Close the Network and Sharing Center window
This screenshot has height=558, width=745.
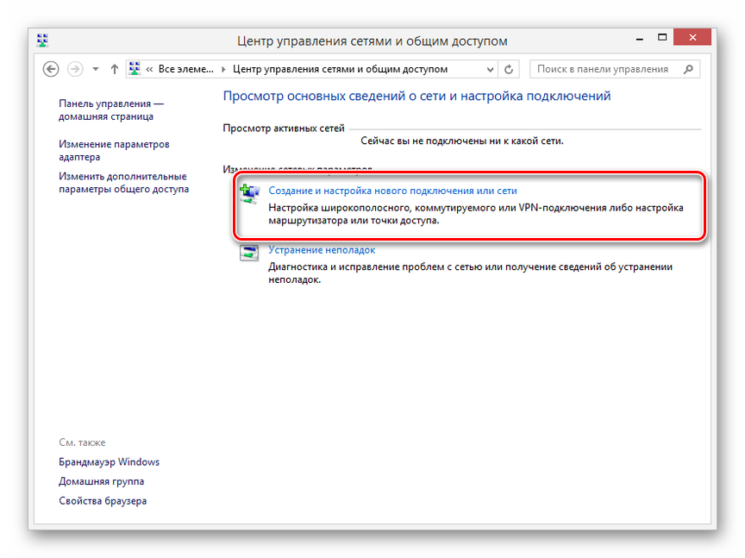click(692, 37)
